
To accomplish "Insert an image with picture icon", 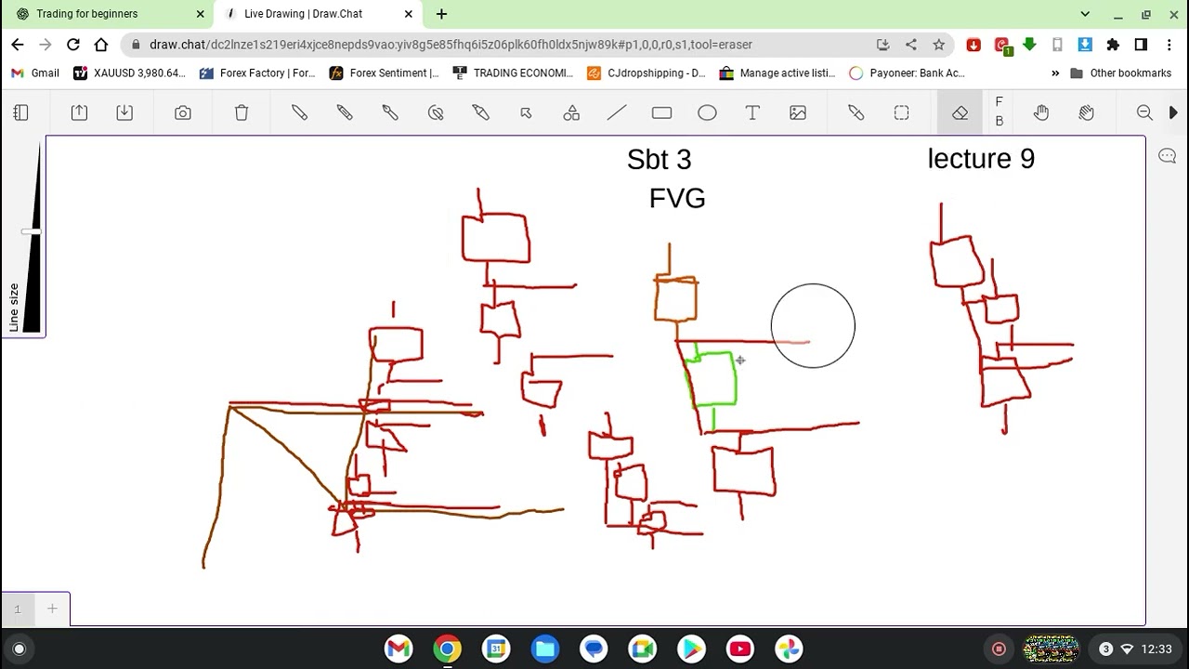I will [x=798, y=112].
